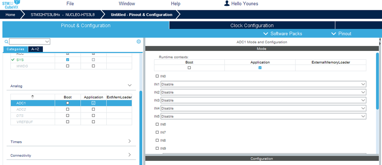Select the Categories tab
This screenshot has width=382, height=165.
[16, 49]
